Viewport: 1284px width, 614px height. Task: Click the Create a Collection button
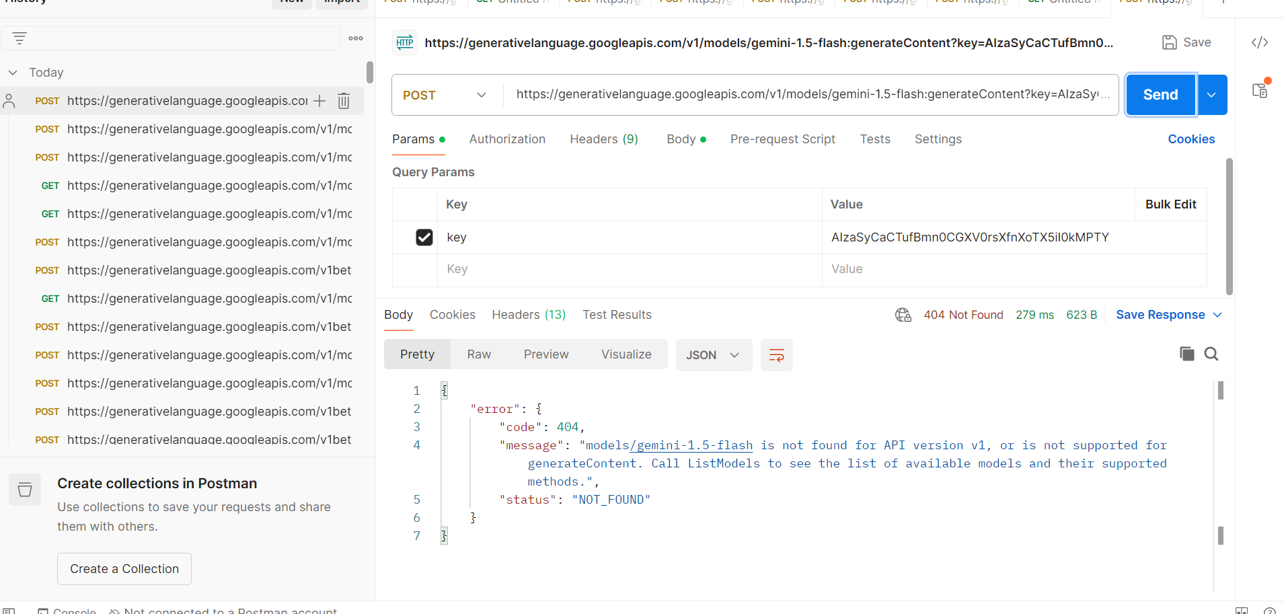[124, 569]
